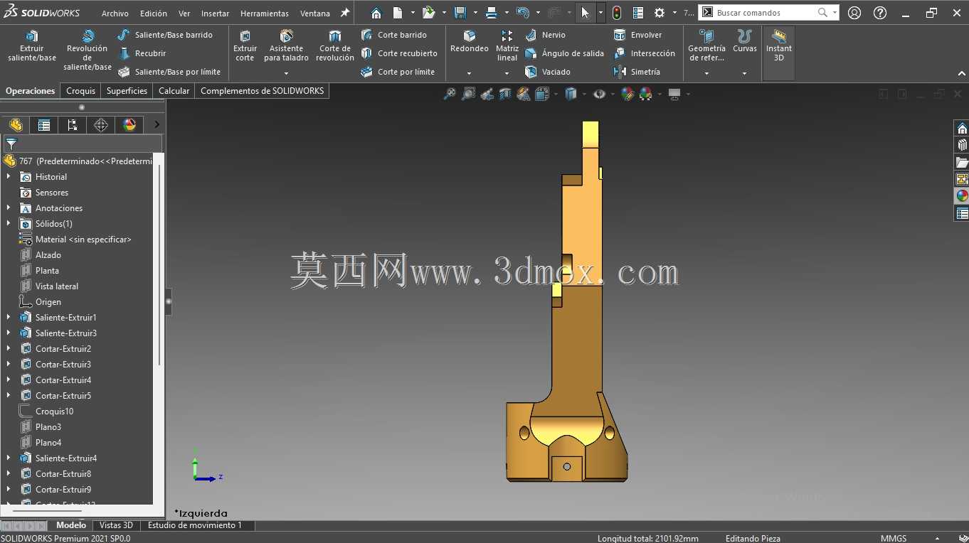Viewport: 969px width, 543px height.
Task: Expand the Sólidos(1) folder
Action: coord(9,224)
